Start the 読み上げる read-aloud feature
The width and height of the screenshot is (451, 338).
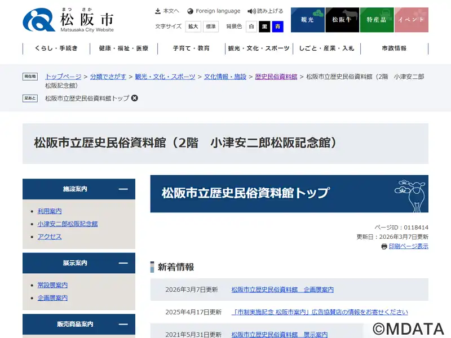(266, 11)
